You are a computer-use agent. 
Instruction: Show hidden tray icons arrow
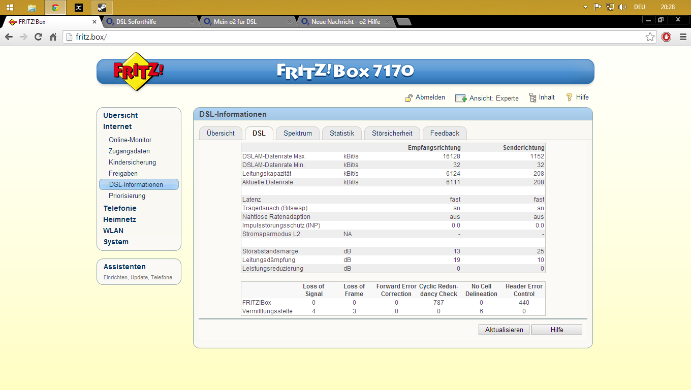pyautogui.click(x=586, y=7)
